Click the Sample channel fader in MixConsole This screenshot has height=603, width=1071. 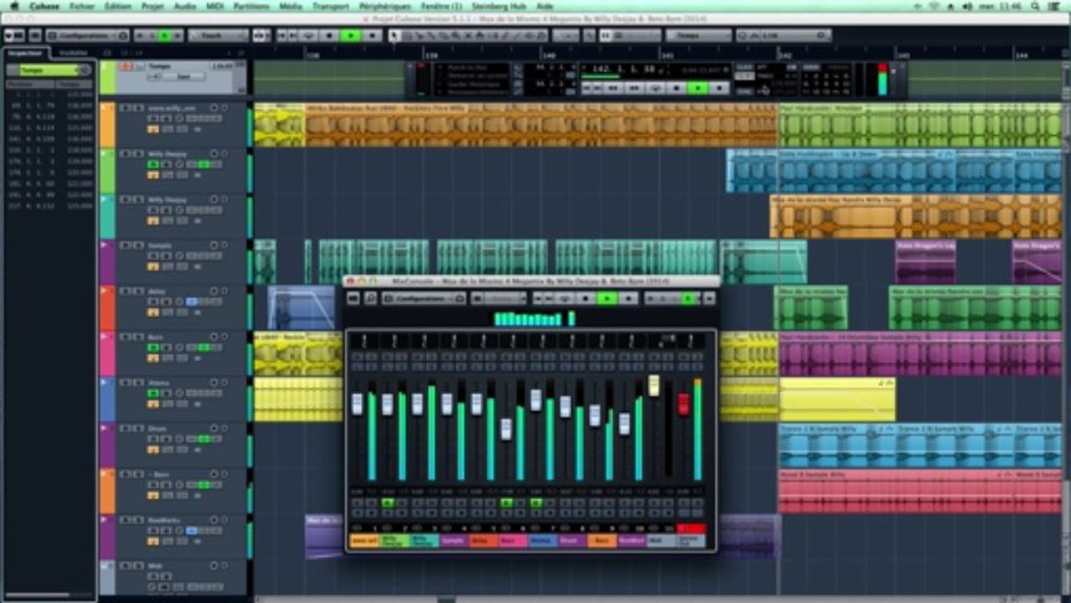point(447,404)
